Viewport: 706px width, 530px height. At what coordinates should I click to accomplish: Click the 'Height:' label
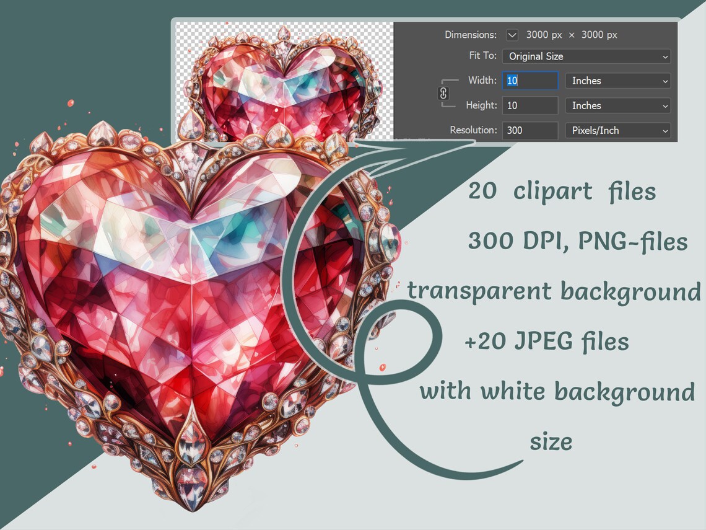[x=481, y=105]
